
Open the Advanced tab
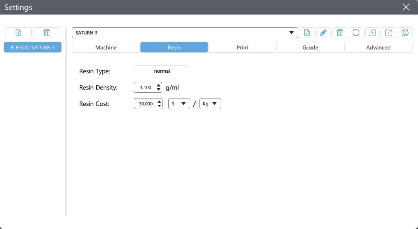(378, 48)
